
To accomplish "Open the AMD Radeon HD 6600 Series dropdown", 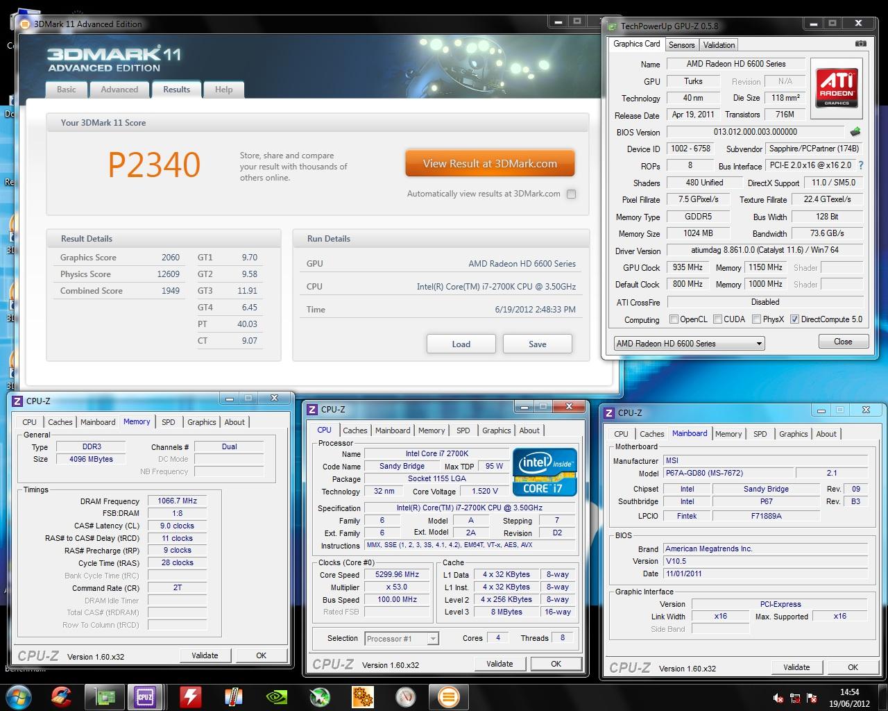I will [689, 343].
